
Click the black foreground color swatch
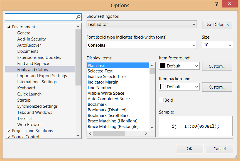point(163,66)
